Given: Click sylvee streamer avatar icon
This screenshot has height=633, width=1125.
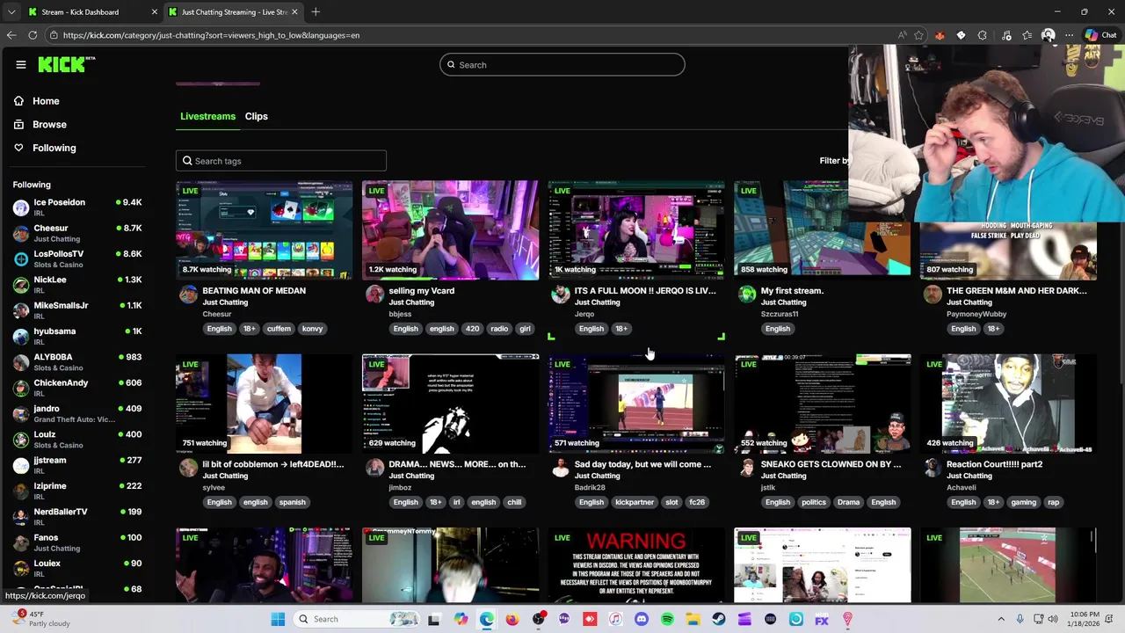Looking at the screenshot, I should click(188, 468).
